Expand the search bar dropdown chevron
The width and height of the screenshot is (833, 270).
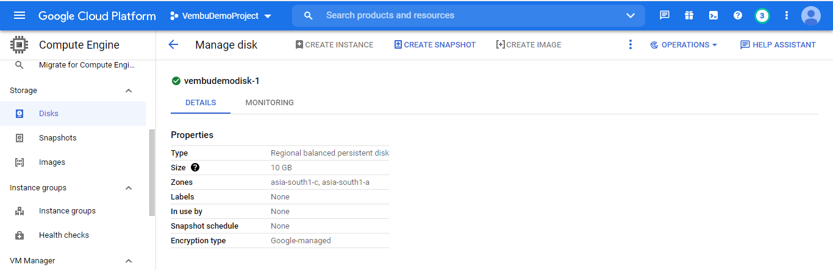(x=631, y=15)
